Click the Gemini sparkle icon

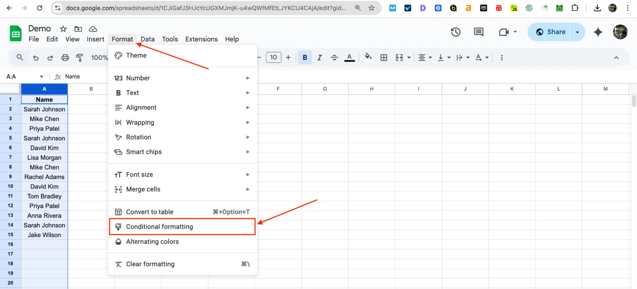598,32
